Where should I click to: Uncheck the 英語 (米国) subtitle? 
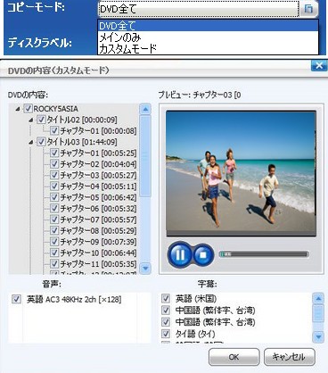click(x=166, y=298)
